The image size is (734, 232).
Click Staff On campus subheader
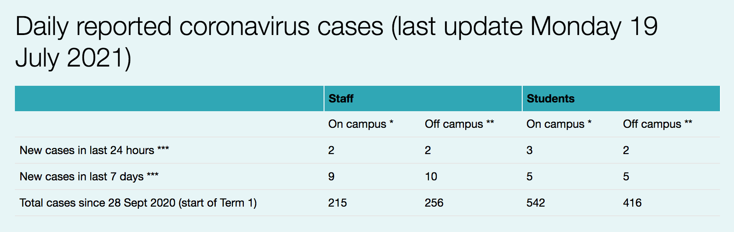point(361,124)
